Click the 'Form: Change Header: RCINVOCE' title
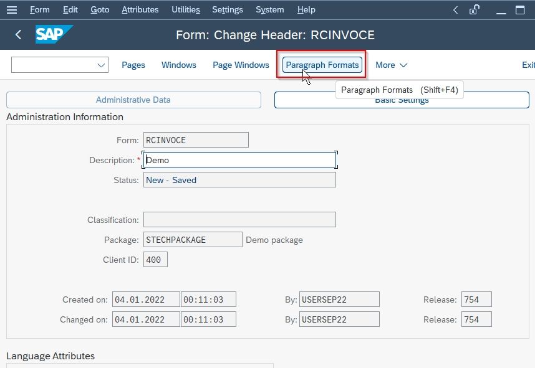 tap(275, 35)
